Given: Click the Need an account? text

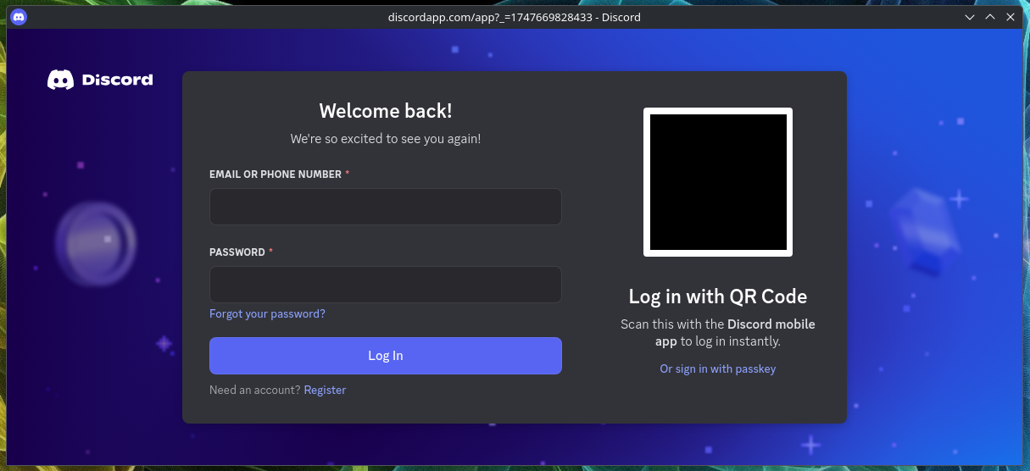Looking at the screenshot, I should pyautogui.click(x=254, y=390).
